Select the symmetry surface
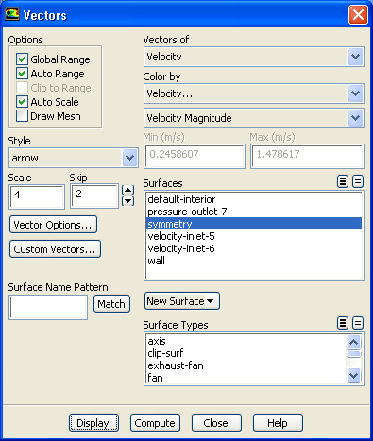 point(254,224)
